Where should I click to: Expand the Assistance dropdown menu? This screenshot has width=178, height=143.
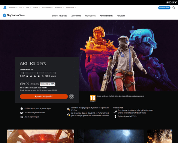(x=71, y=8)
